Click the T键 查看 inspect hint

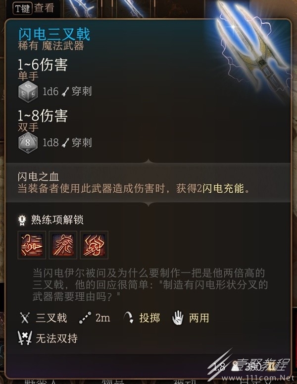click(34, 8)
